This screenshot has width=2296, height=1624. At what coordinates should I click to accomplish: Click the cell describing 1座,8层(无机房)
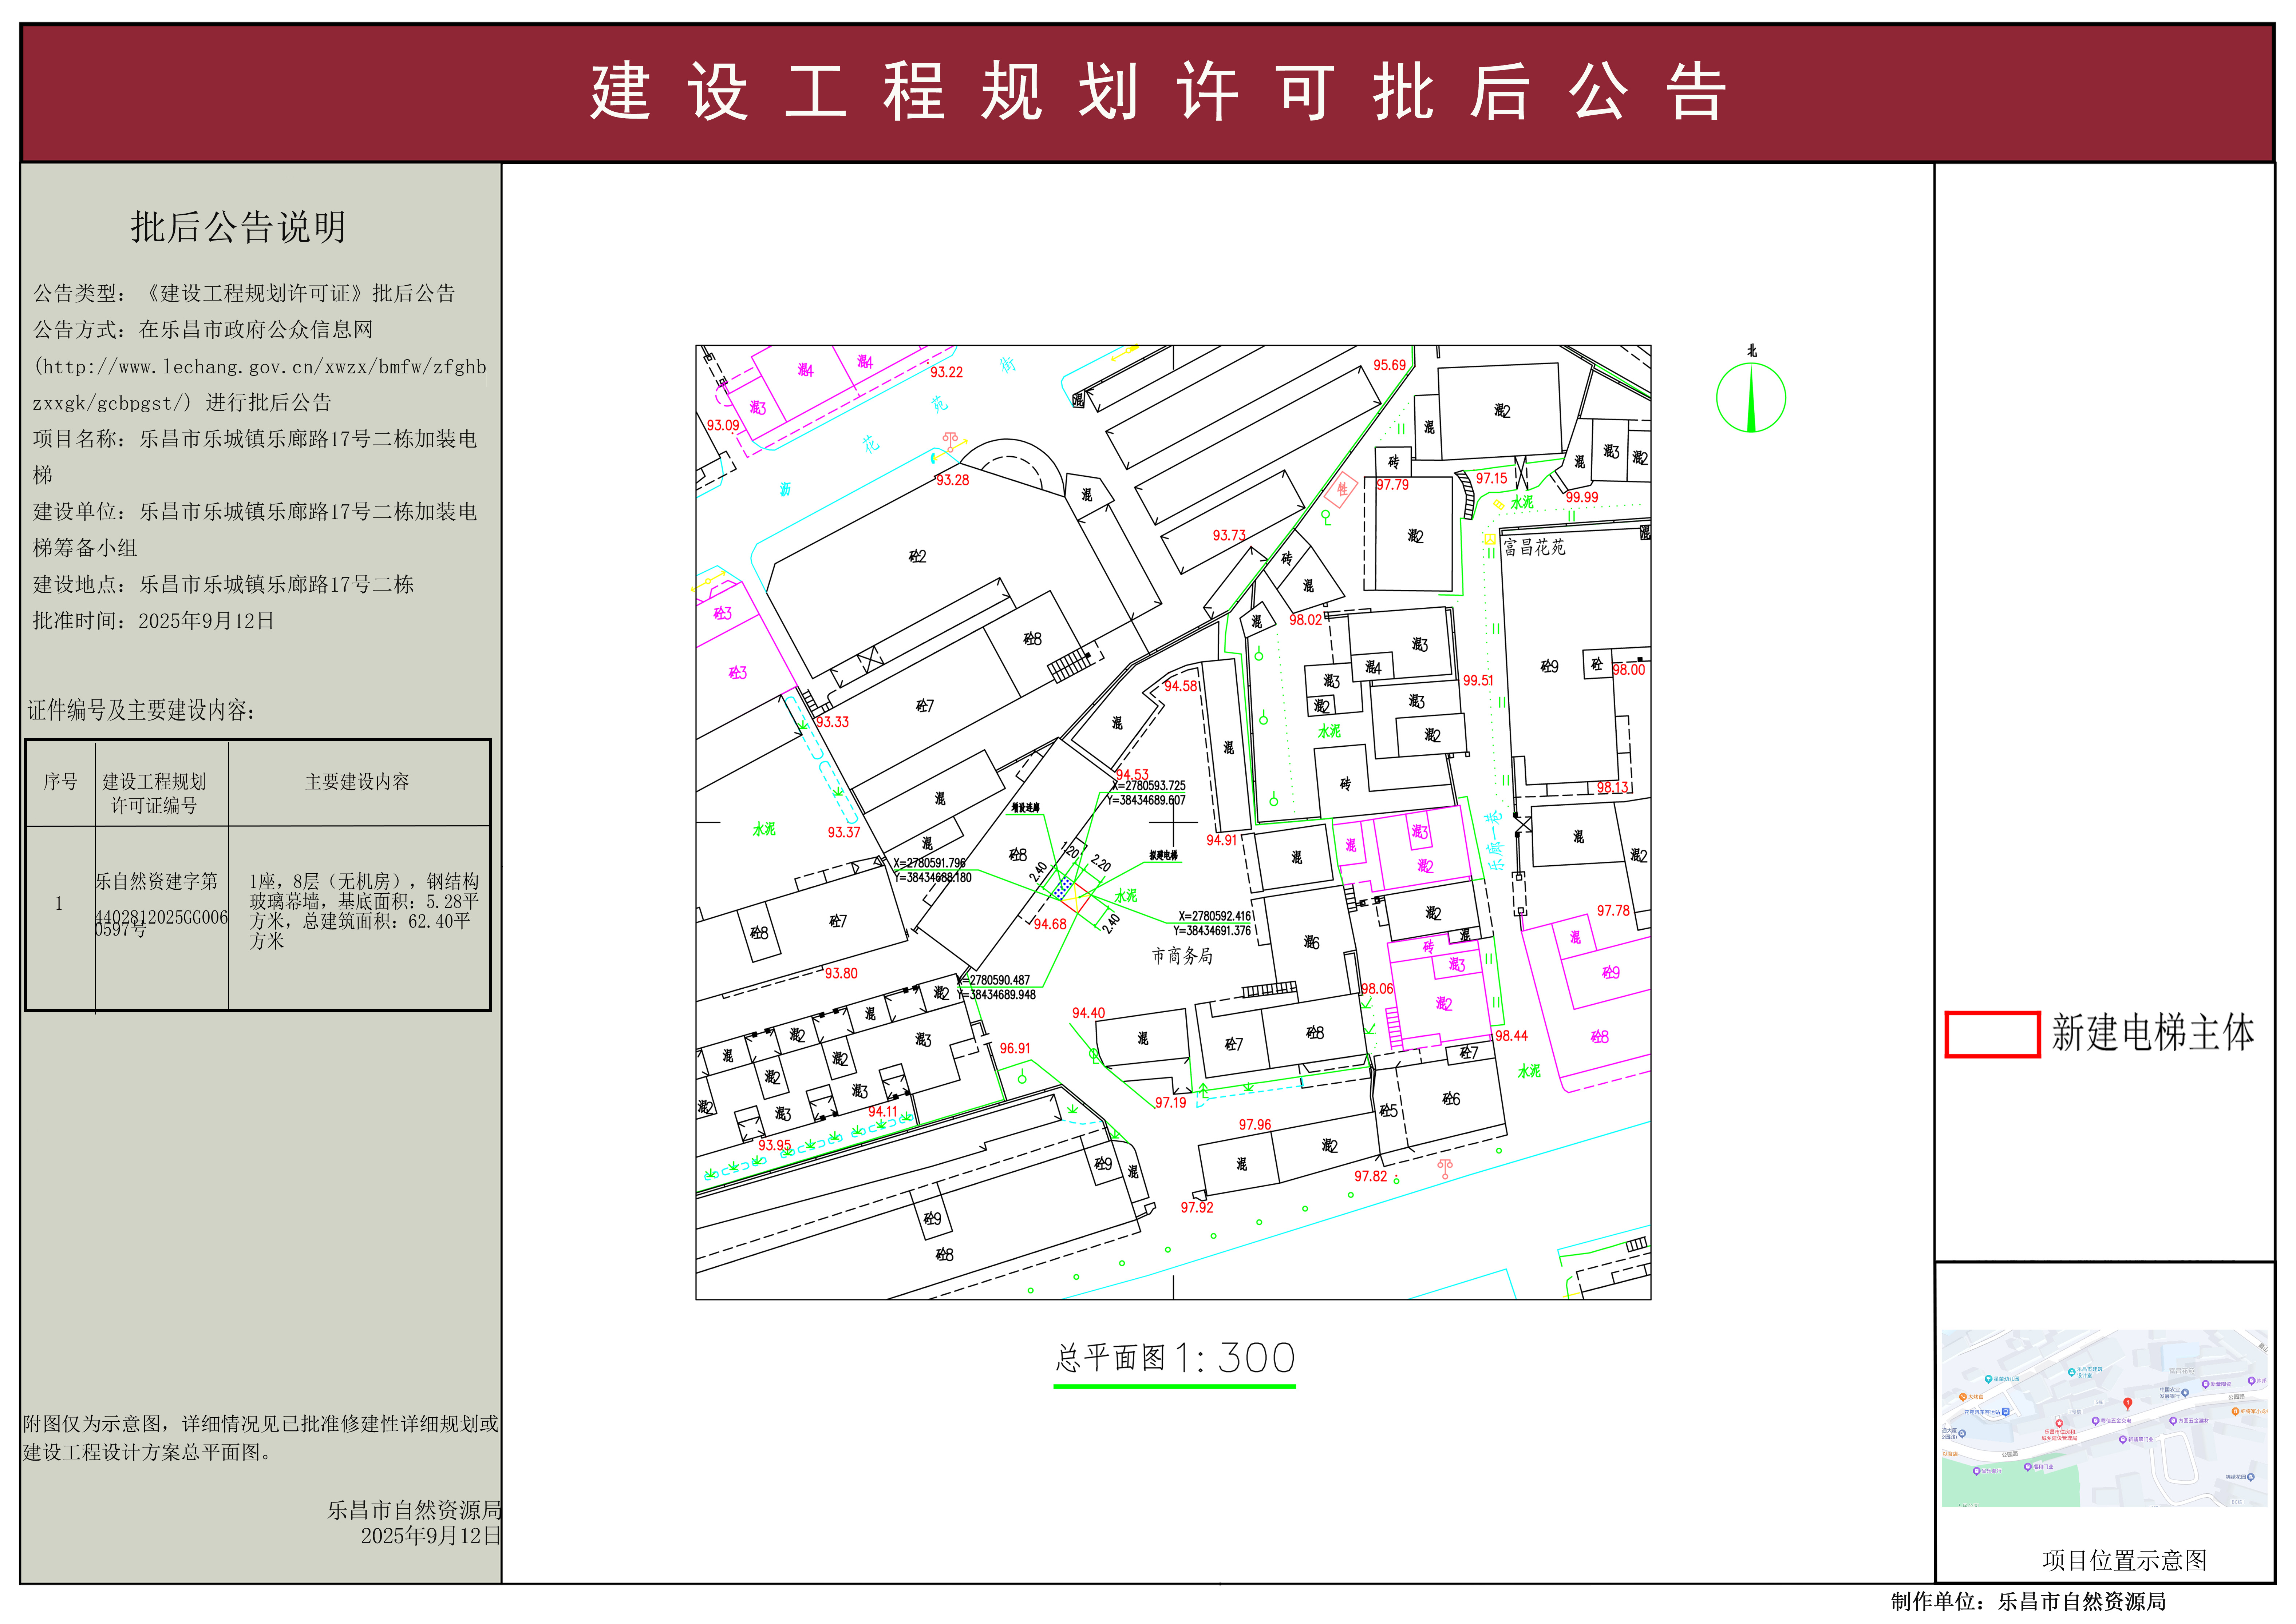click(x=364, y=911)
